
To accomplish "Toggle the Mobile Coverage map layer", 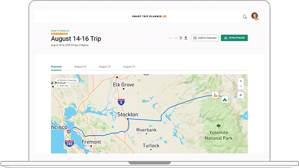I will click(x=66, y=80).
